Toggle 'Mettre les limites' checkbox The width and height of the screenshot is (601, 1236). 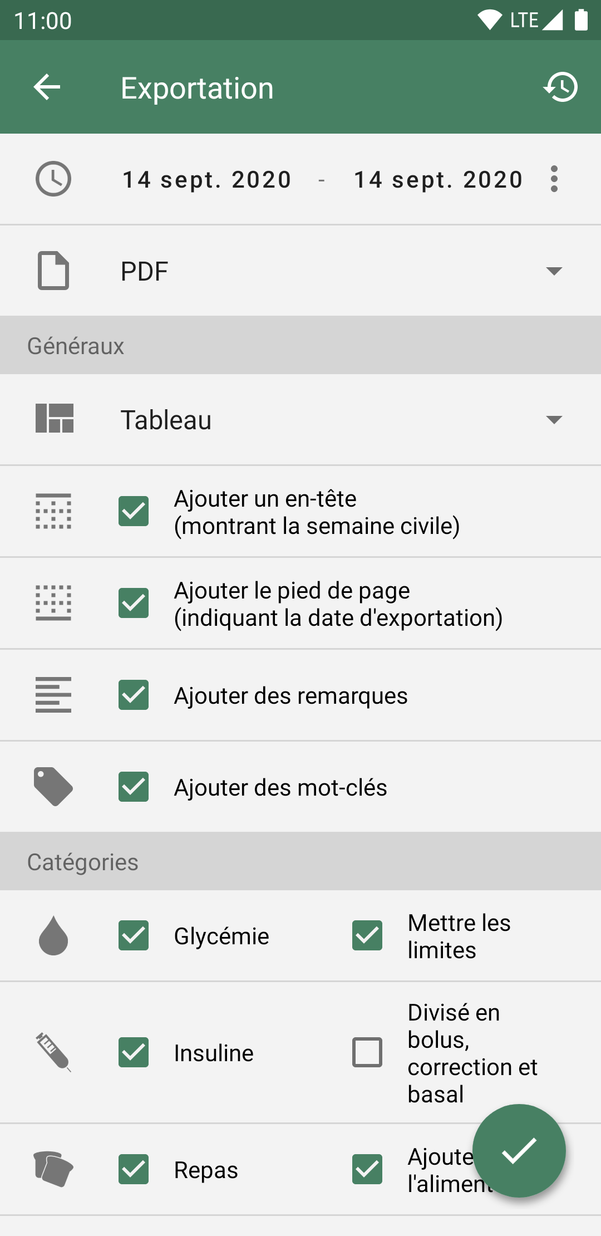click(367, 935)
